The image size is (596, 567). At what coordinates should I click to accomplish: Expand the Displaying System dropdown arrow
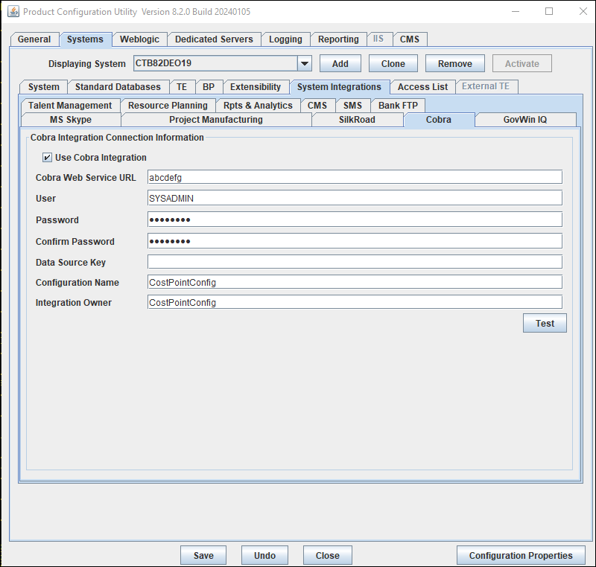point(304,64)
